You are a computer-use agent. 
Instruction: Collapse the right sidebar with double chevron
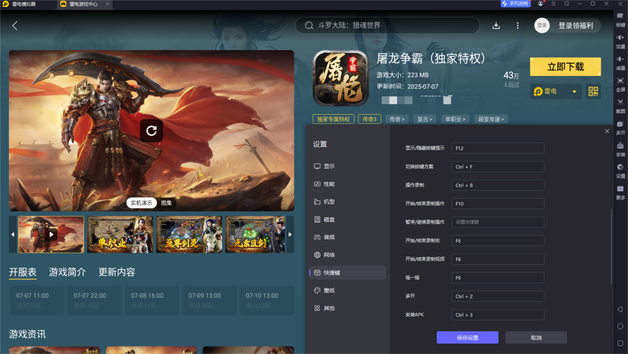coord(620,3)
